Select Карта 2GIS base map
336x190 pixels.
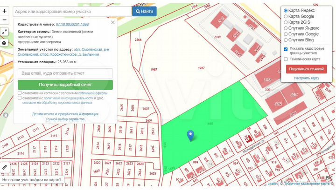click(x=286, y=22)
